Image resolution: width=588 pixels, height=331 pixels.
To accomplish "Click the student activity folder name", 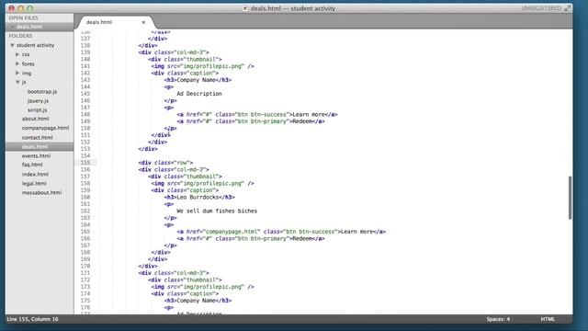I will tap(35, 45).
